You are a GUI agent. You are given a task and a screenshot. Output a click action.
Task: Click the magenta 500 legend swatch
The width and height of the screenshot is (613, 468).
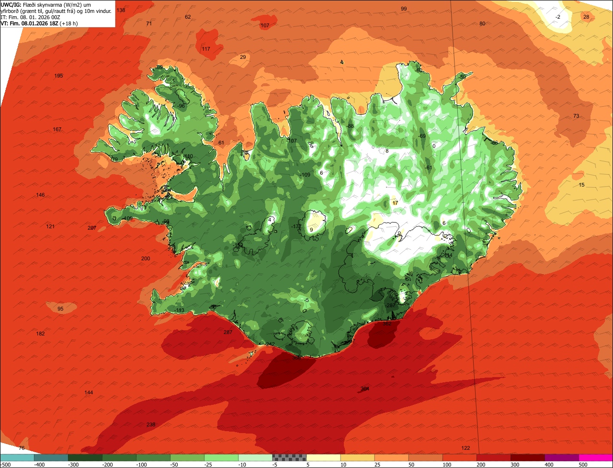pyautogui.click(x=596, y=457)
